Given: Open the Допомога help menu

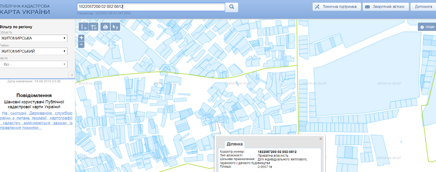Looking at the screenshot, I should (x=423, y=7).
